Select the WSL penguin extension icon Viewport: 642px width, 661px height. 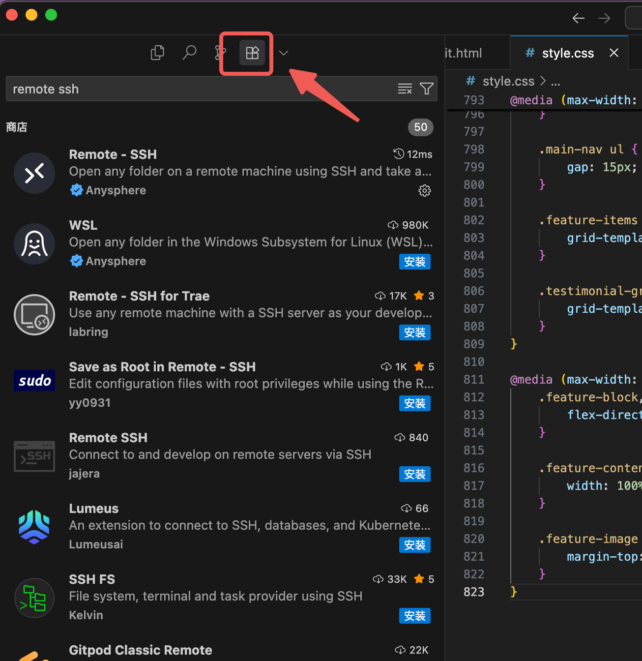34,244
